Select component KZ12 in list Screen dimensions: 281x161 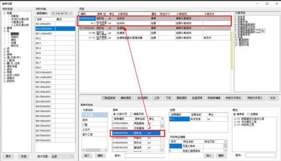55,38
